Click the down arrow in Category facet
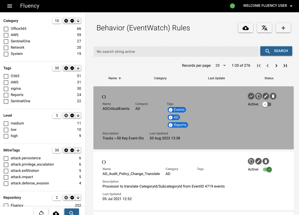 coord(78,21)
